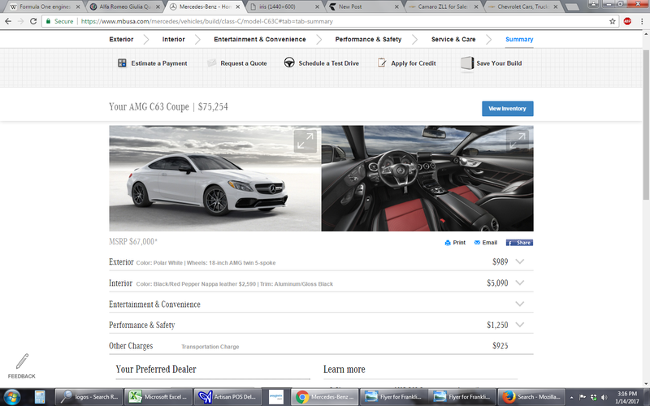This screenshot has width=650, height=406.
Task: Close the Mercedes-Benz browser tab
Action: pos(237,7)
